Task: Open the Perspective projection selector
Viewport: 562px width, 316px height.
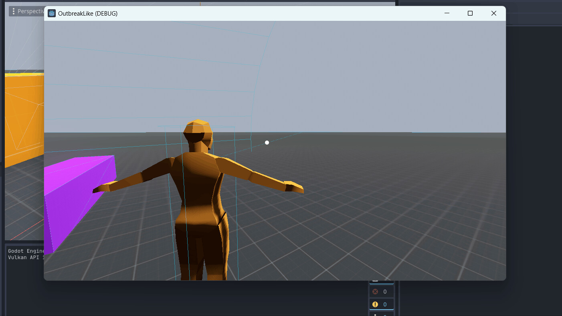Action: [31, 11]
